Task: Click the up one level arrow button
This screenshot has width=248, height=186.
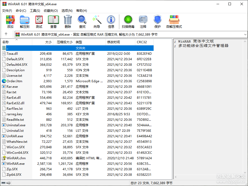Action: [6, 34]
